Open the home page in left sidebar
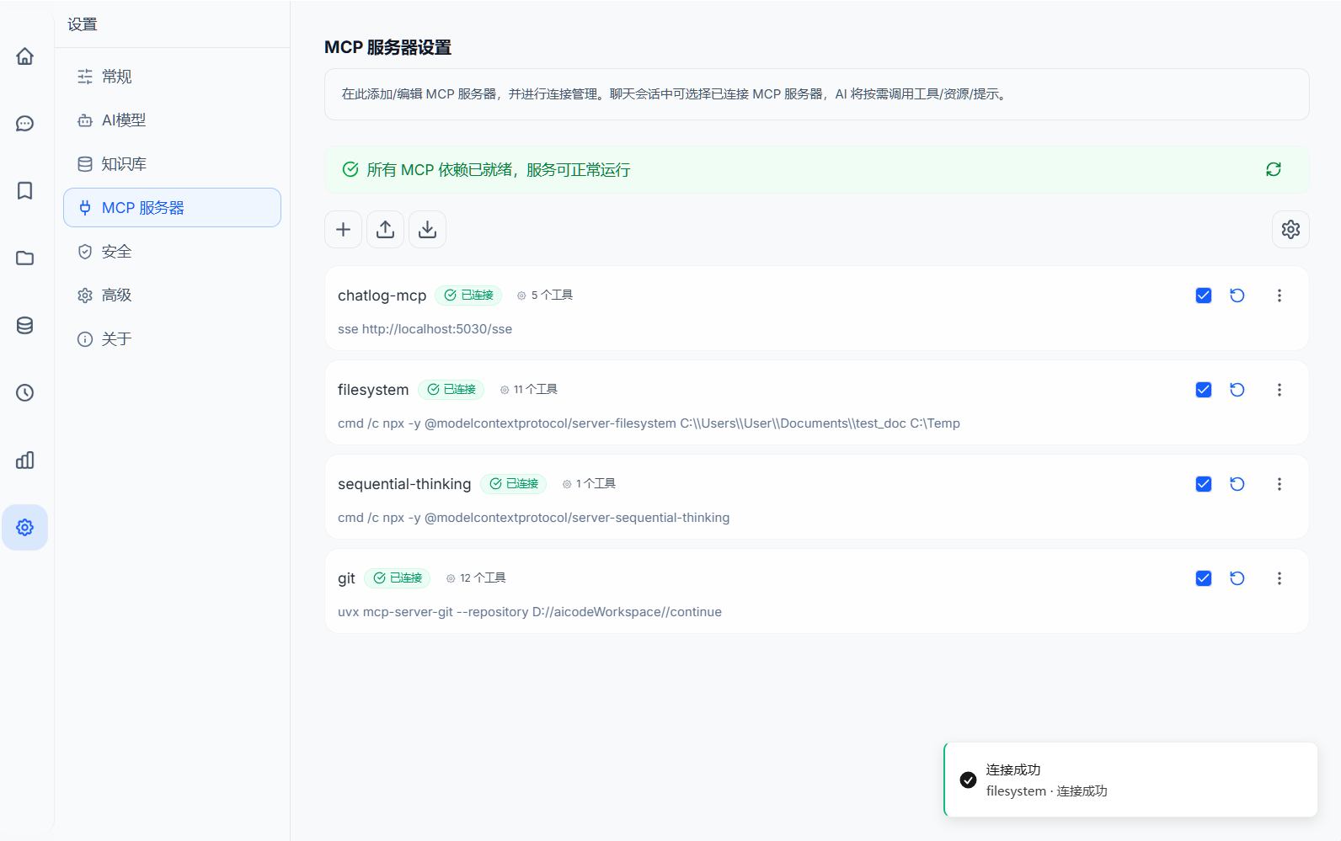 pyautogui.click(x=25, y=56)
